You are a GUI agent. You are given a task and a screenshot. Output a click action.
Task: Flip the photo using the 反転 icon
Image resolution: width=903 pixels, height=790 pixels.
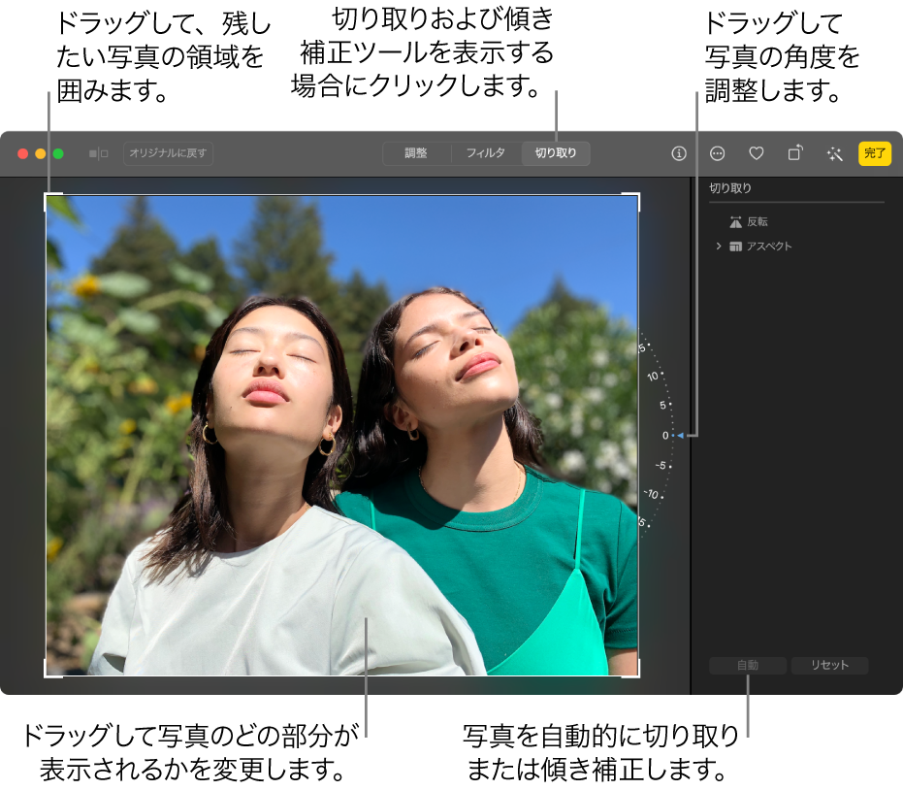coord(735,220)
